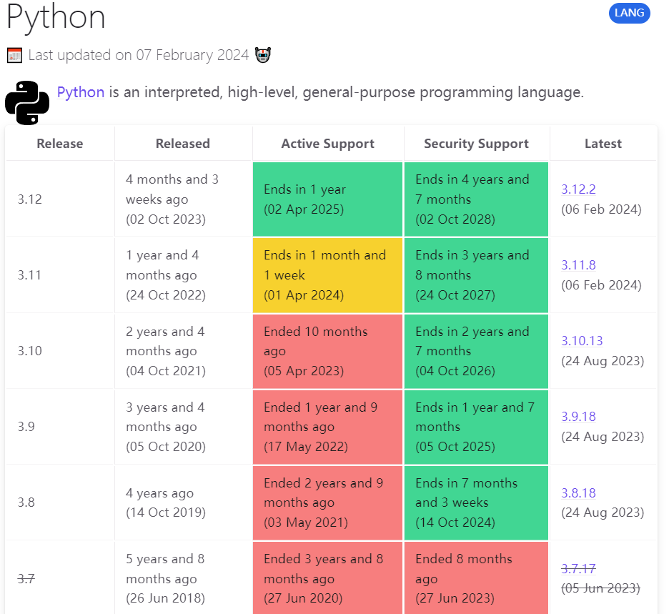Click Last updated on 07 February 2024 text
669x614 pixels.
pyautogui.click(x=138, y=55)
